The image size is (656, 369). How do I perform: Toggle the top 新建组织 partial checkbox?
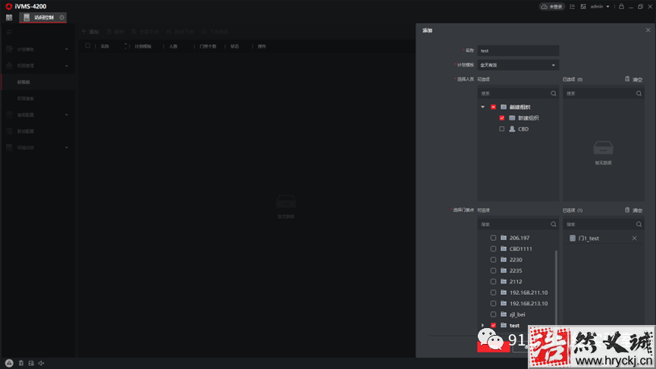click(493, 107)
